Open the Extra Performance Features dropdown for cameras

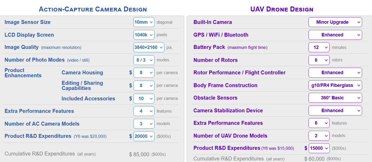[x=144, y=111]
